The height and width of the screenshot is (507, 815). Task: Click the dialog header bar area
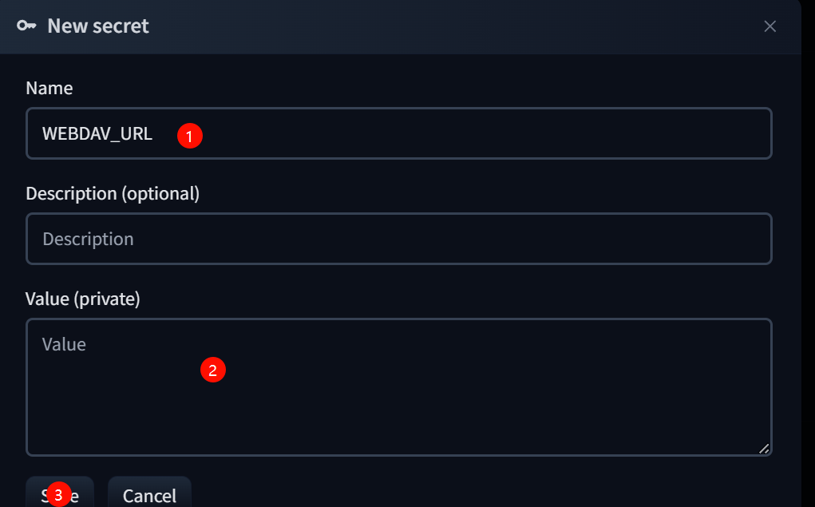[400, 26]
